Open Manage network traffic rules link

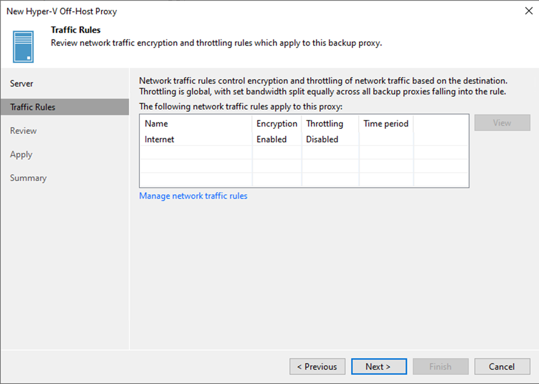tap(193, 196)
